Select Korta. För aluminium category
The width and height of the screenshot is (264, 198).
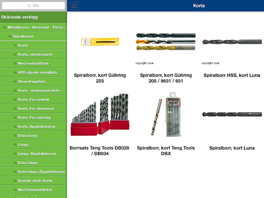pos(34,109)
